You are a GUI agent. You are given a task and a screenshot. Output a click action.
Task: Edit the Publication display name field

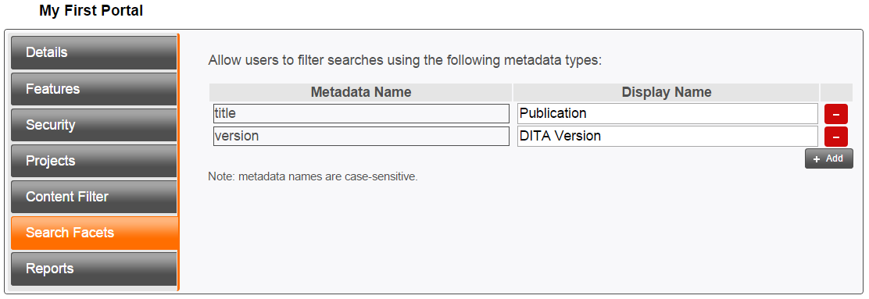coord(667,113)
